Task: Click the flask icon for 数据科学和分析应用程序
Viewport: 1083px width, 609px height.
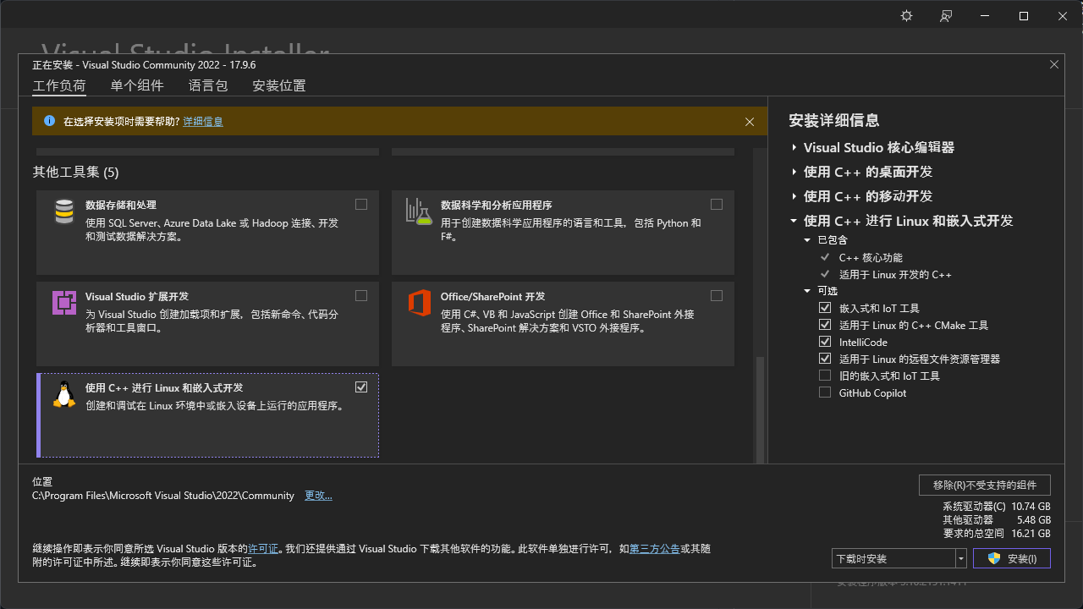Action: (419, 211)
